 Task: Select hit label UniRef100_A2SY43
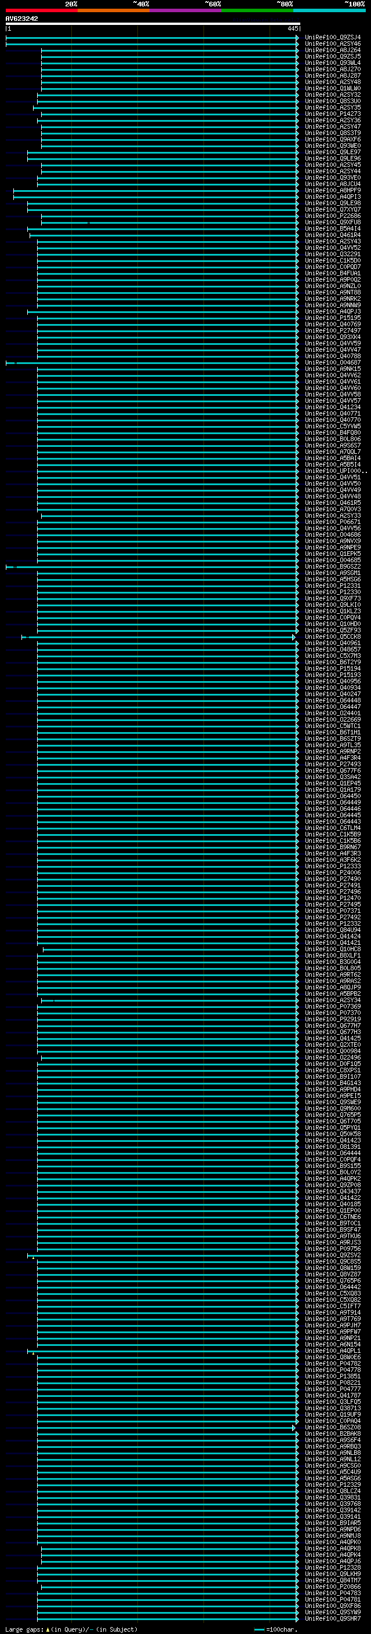point(333,242)
